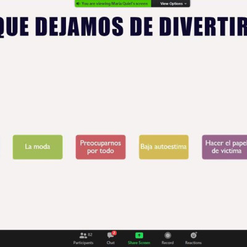Screen dimensions: 247x247
Task: Click the speaker icon in the green banner
Action: (x=78, y=4)
